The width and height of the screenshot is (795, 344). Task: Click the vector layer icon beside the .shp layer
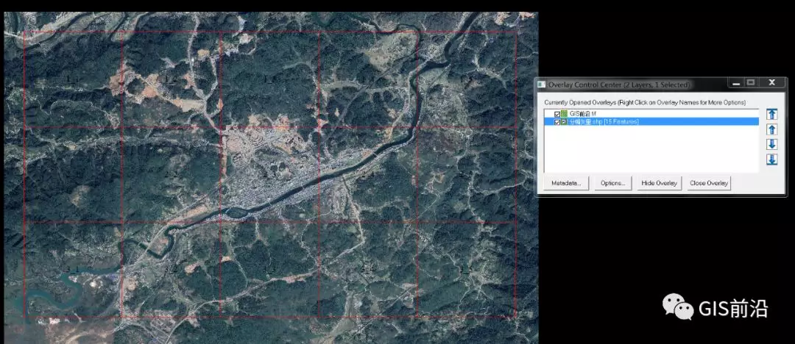click(x=565, y=121)
